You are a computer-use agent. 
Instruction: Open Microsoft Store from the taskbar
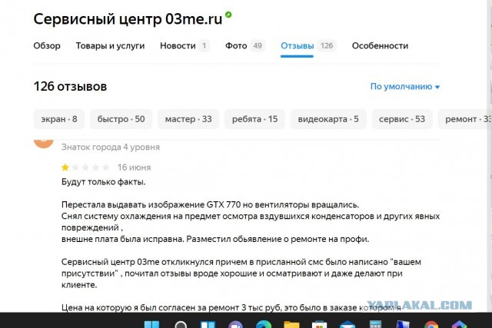click(x=320, y=324)
